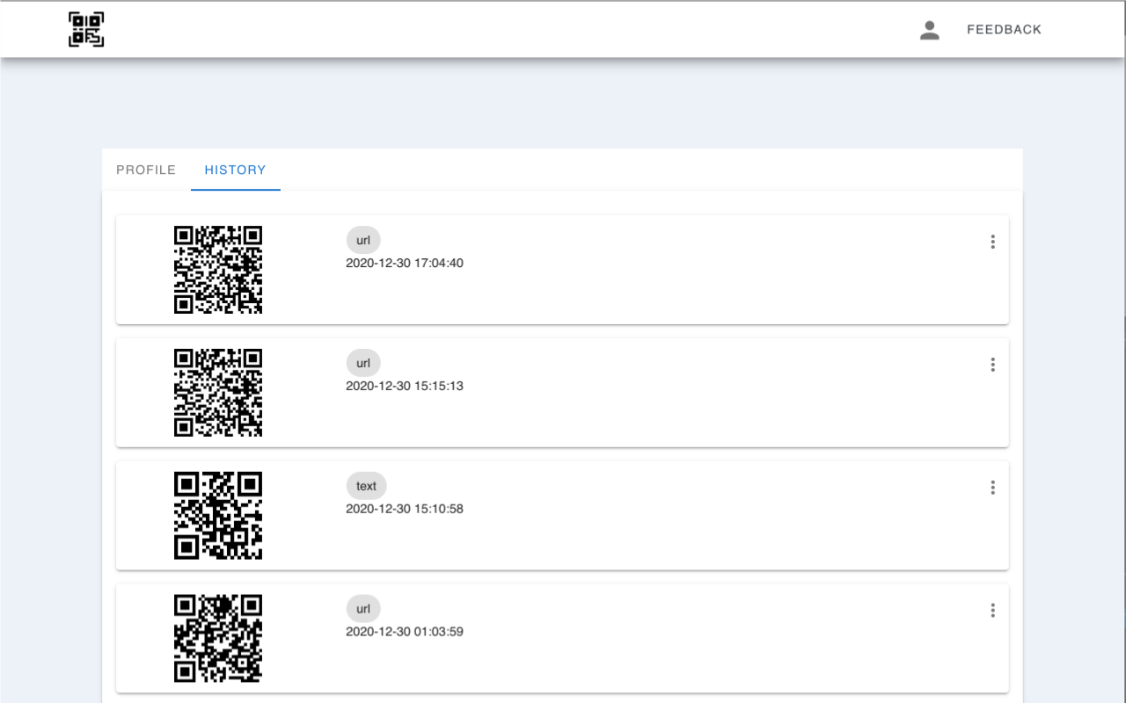The width and height of the screenshot is (1126, 703).
Task: Open the FEEDBACK link
Action: (x=1004, y=30)
